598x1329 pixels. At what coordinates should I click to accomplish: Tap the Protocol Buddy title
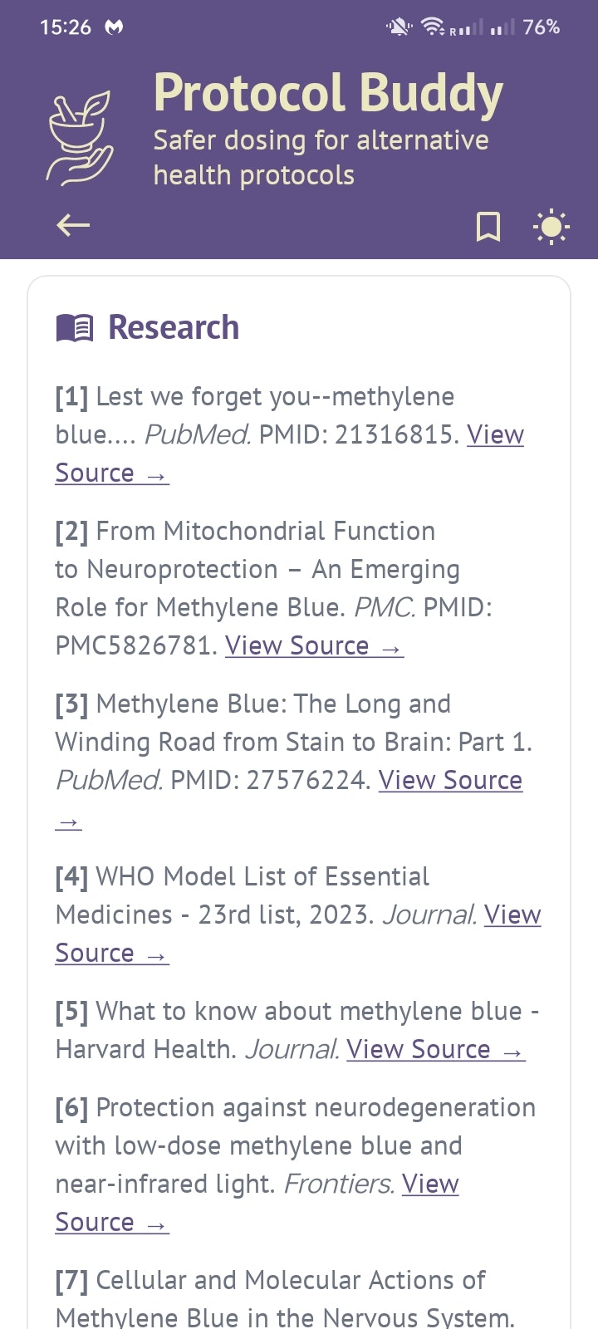328,93
